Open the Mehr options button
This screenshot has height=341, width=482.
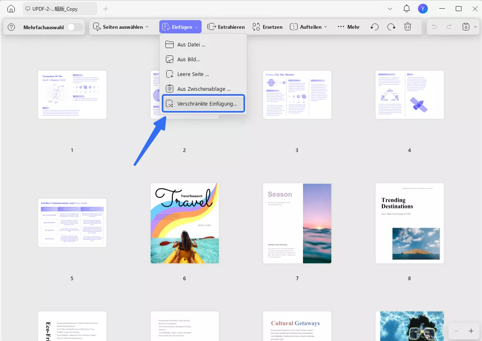[x=349, y=27]
